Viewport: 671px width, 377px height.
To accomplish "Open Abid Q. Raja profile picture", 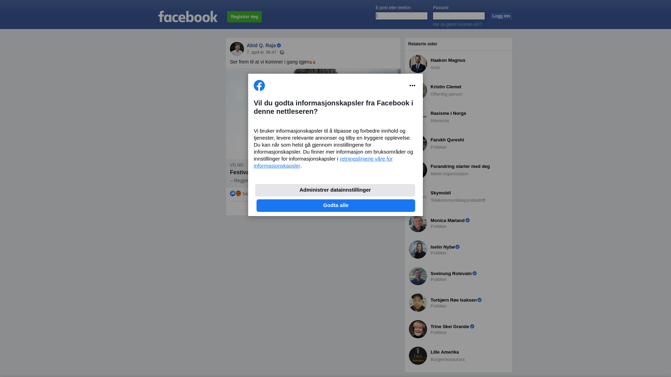I will (x=237, y=49).
